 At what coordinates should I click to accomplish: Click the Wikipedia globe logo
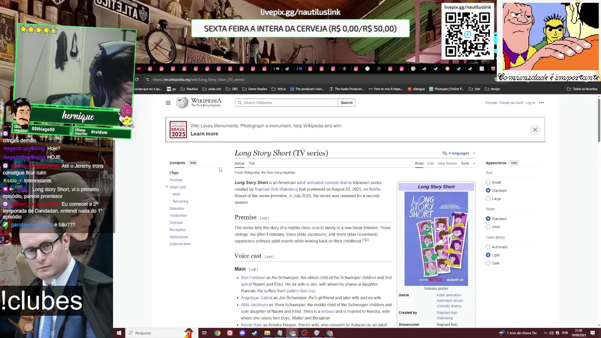[x=182, y=102]
